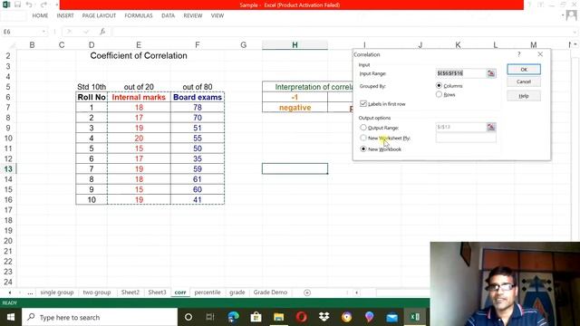This screenshot has height=326, width=580.
Task: Open HOME ribbon tab
Action: 40,15
